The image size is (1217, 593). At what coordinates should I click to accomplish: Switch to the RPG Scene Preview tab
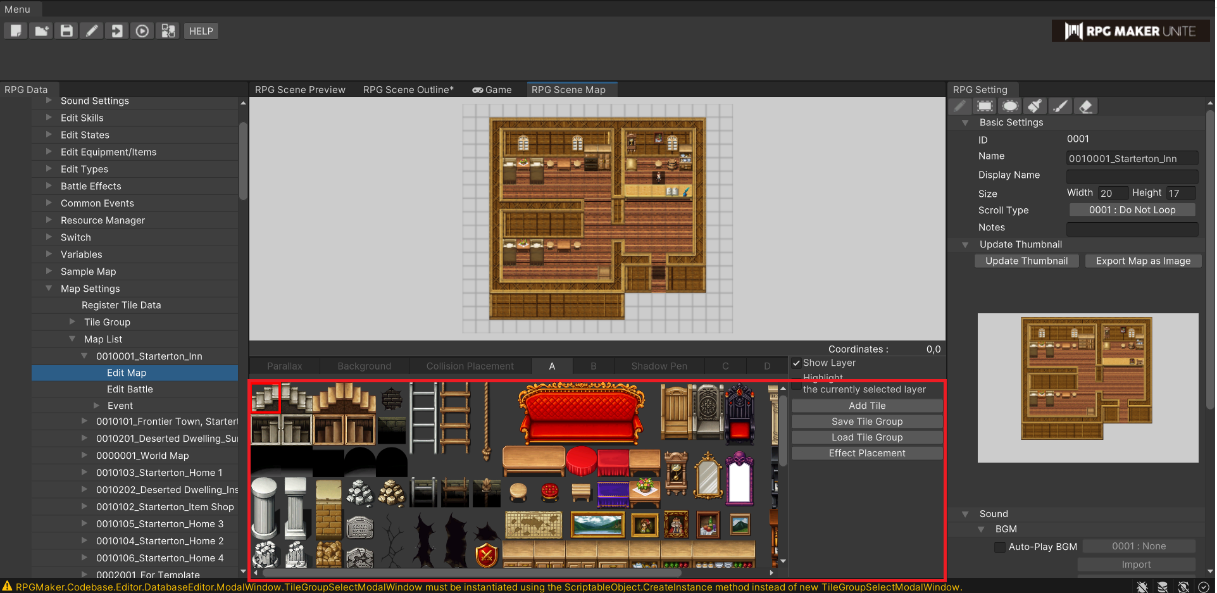(300, 90)
